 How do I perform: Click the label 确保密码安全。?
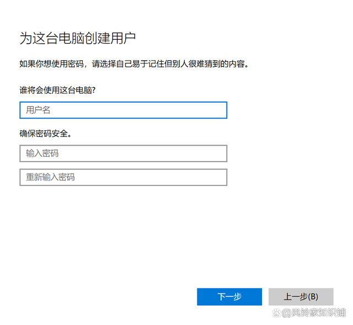46,134
